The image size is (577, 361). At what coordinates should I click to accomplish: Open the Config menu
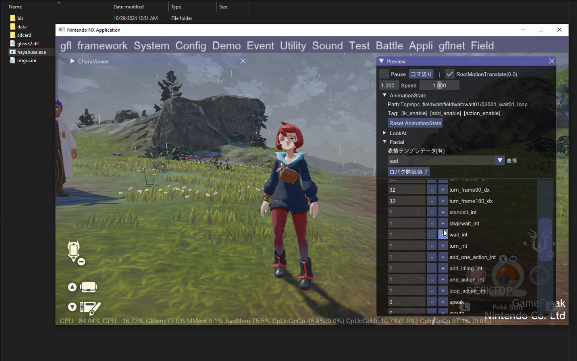click(x=191, y=46)
